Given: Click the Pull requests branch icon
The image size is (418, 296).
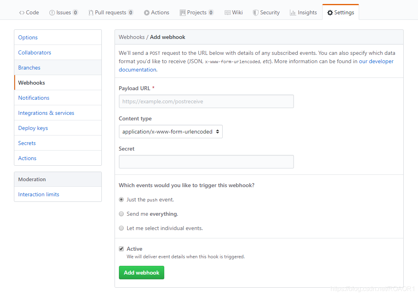Looking at the screenshot, I should (91, 13).
